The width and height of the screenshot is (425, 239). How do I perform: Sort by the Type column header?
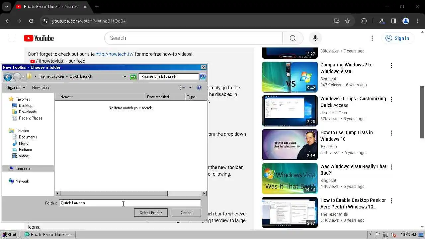coord(196,97)
